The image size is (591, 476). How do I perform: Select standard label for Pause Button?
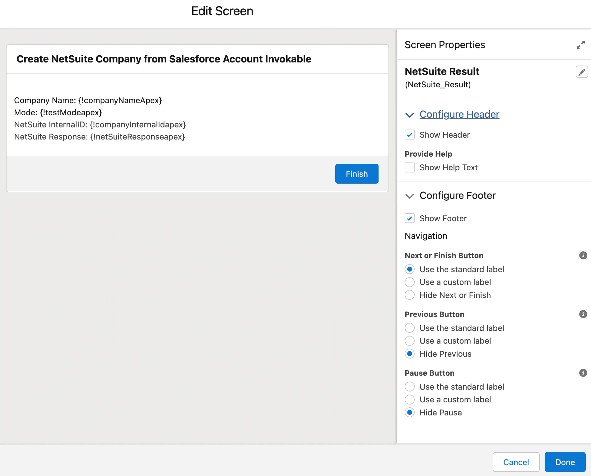(410, 387)
